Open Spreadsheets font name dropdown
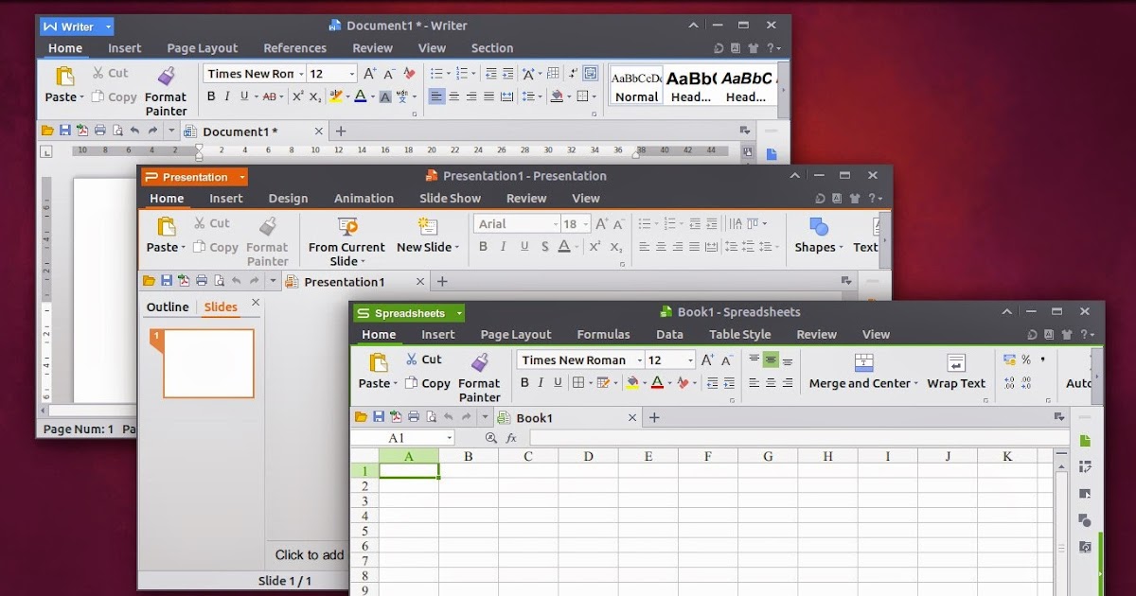Screen dimensions: 1136x596 639,360
